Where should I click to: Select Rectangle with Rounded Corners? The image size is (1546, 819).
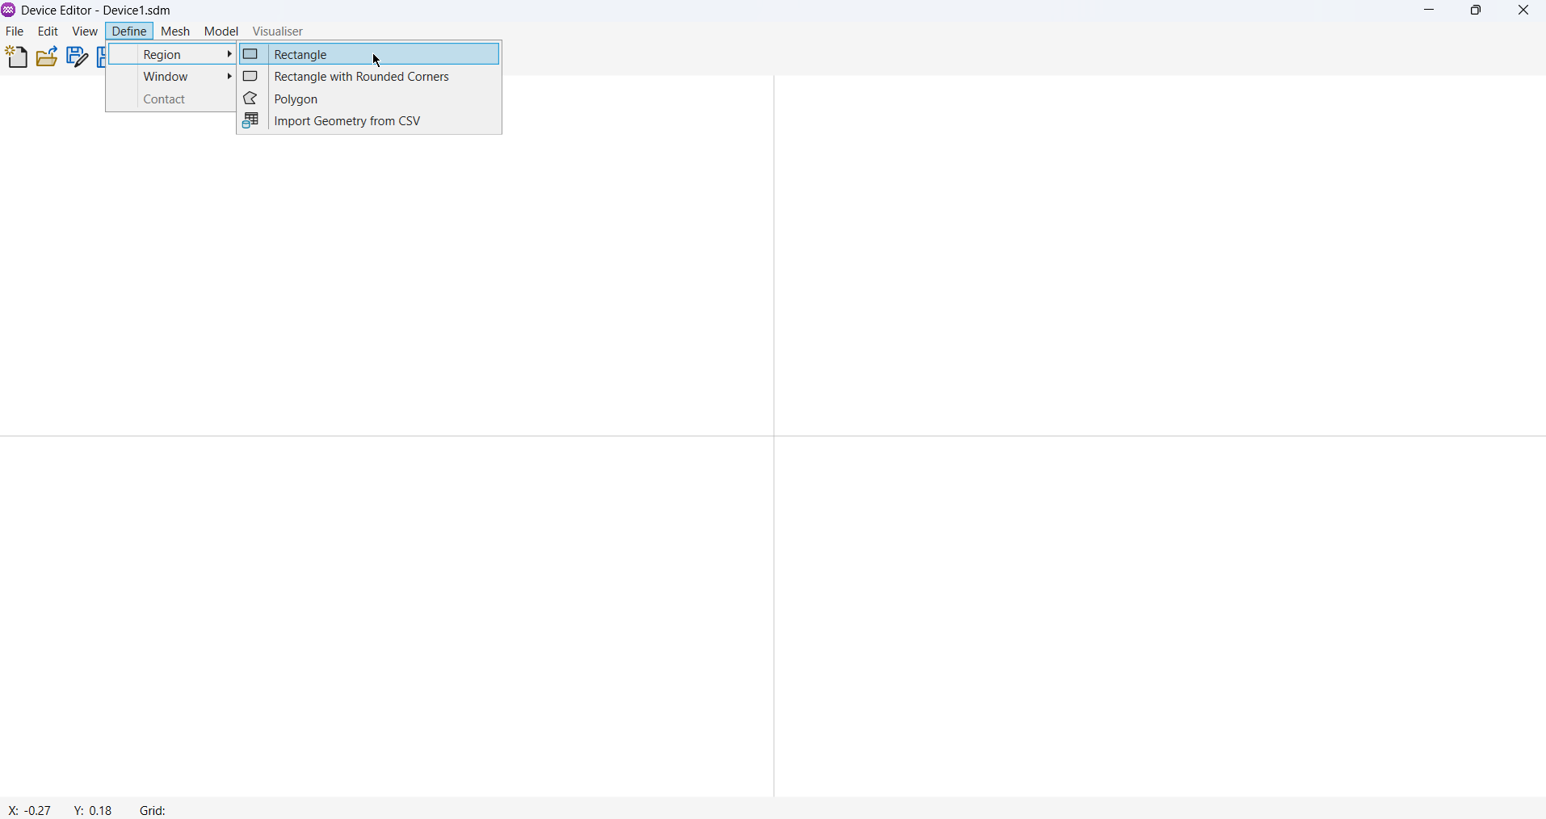362,78
